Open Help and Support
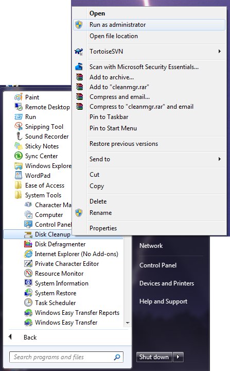The height and width of the screenshot is (371, 230). [163, 301]
